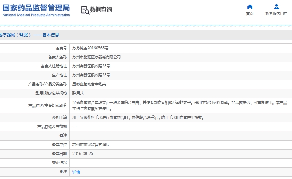Click the 备案单位 row label

(x=59, y=145)
